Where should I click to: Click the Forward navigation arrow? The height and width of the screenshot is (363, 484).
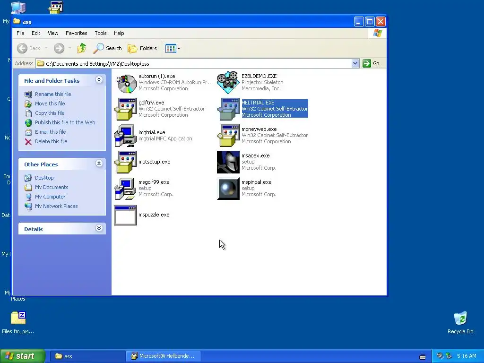point(59,48)
